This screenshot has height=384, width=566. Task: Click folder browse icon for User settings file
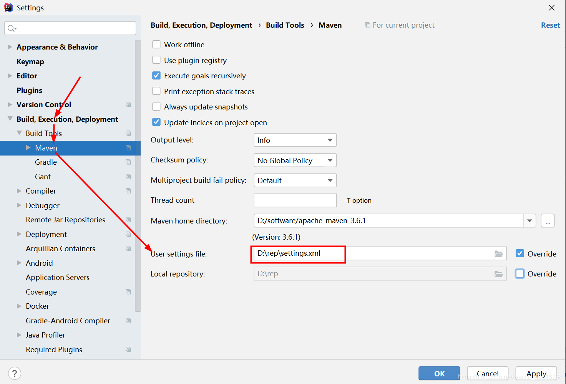499,254
